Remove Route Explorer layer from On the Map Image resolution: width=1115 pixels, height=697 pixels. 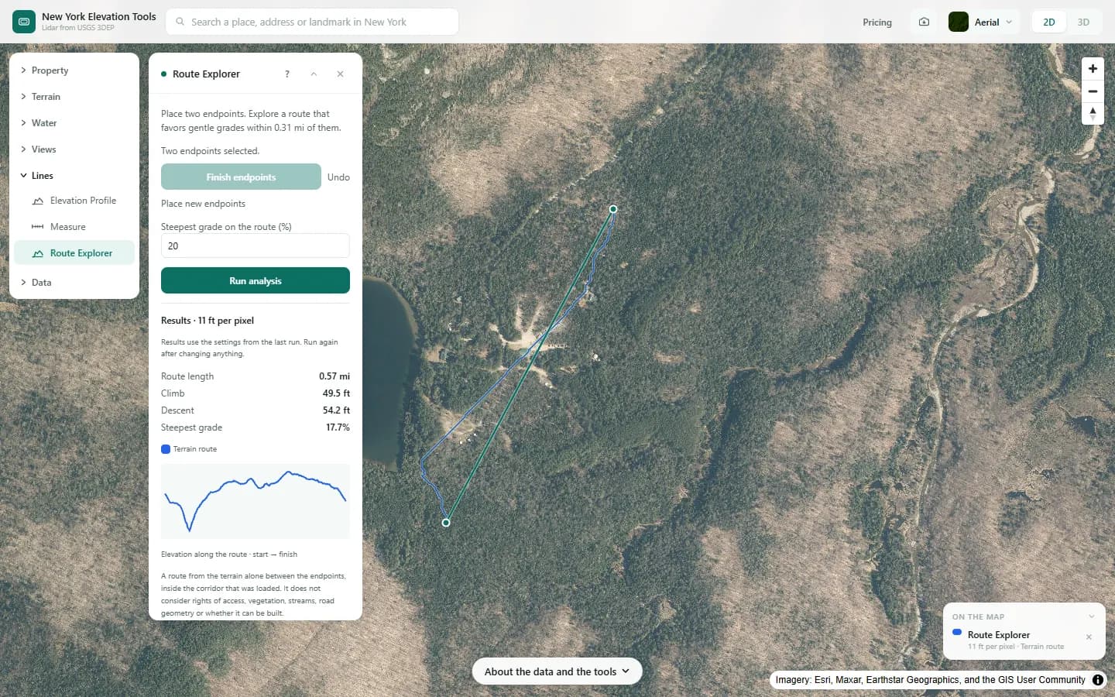point(1089,637)
